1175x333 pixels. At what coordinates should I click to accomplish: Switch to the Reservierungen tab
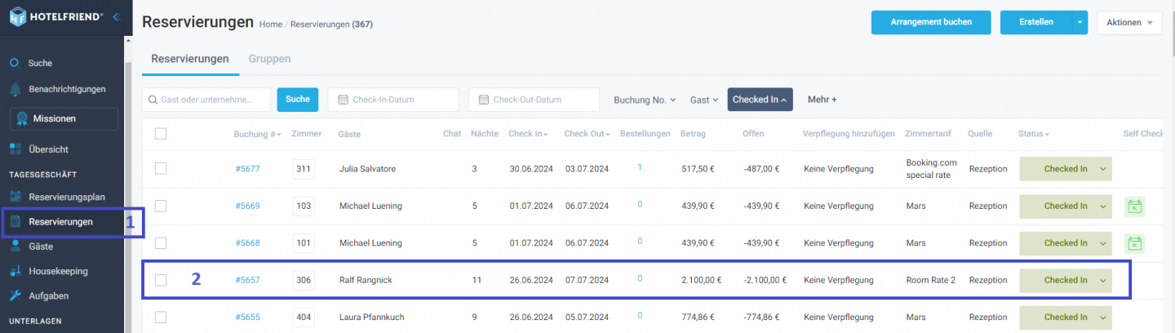190,59
